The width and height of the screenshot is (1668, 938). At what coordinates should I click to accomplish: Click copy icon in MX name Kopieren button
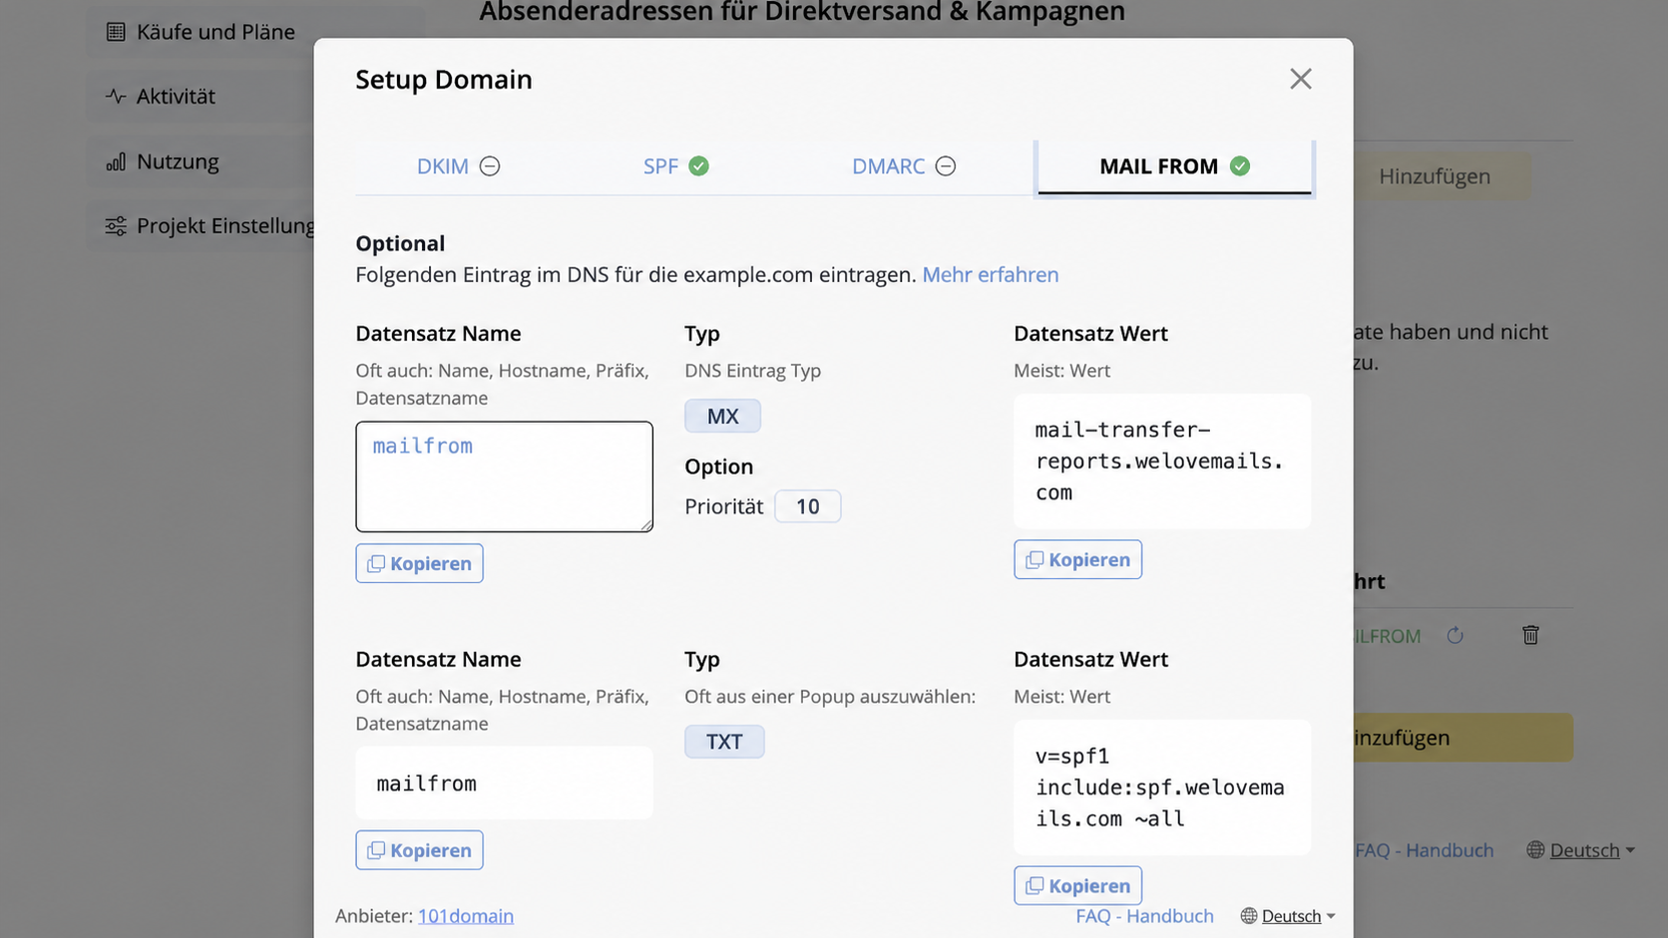(376, 564)
